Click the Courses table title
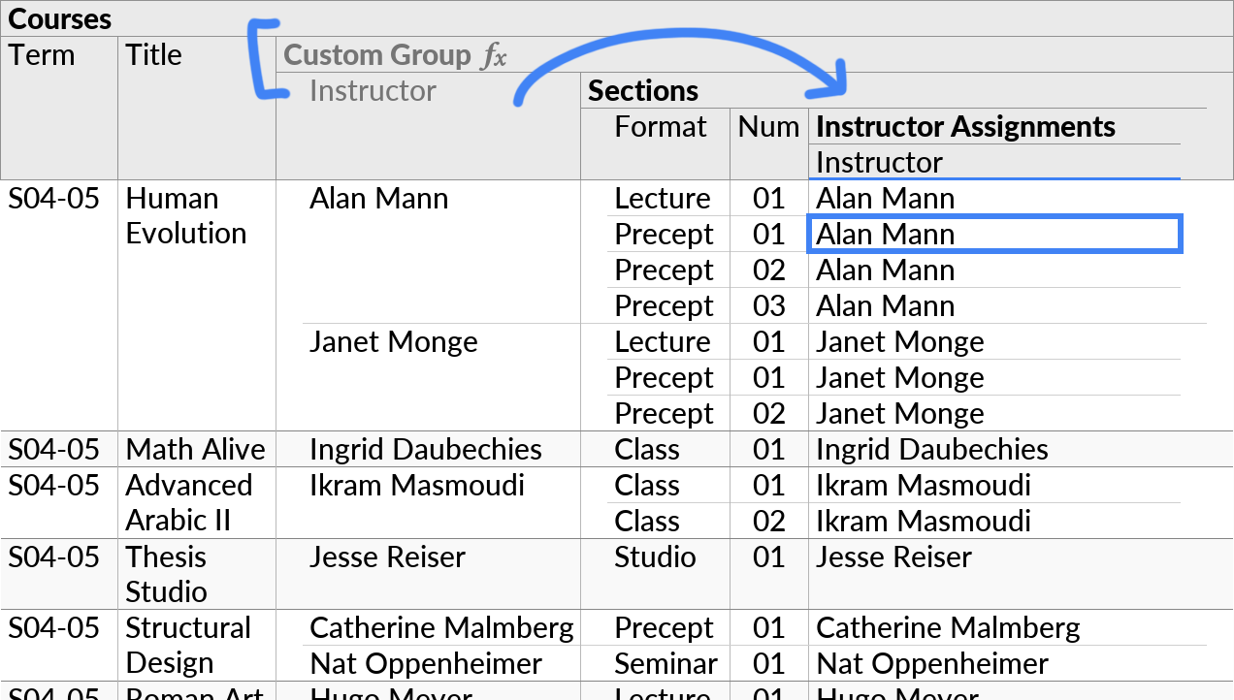This screenshot has height=700, width=1234. (59, 17)
